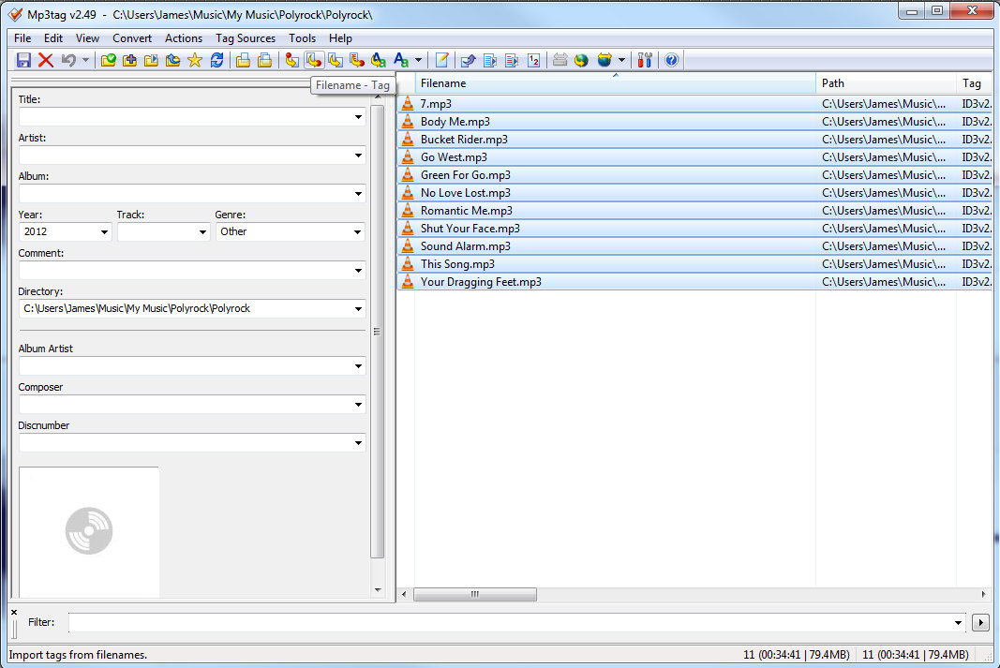Viewport: 1000px width, 668px height.
Task: Run the Tag - Tag converter icon
Action: (x=379, y=60)
